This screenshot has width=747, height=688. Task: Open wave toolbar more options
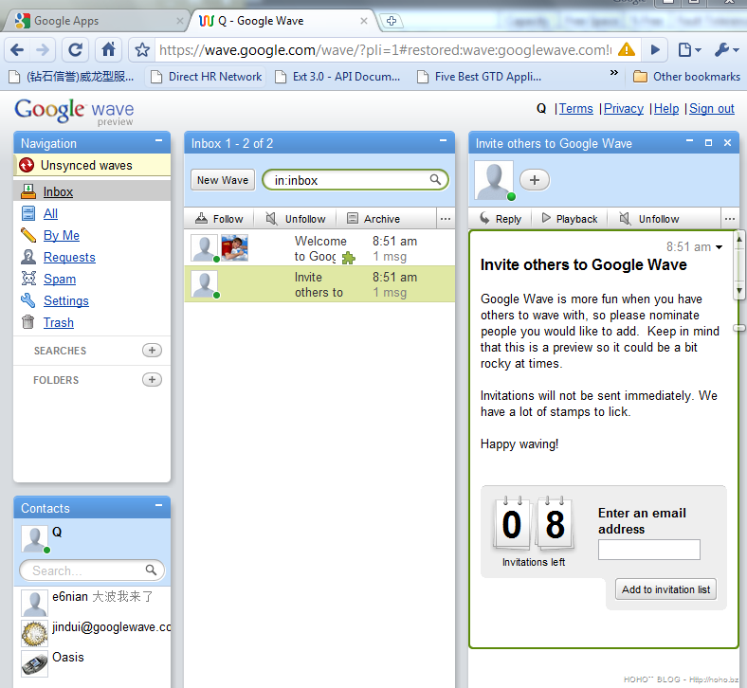pos(730,219)
